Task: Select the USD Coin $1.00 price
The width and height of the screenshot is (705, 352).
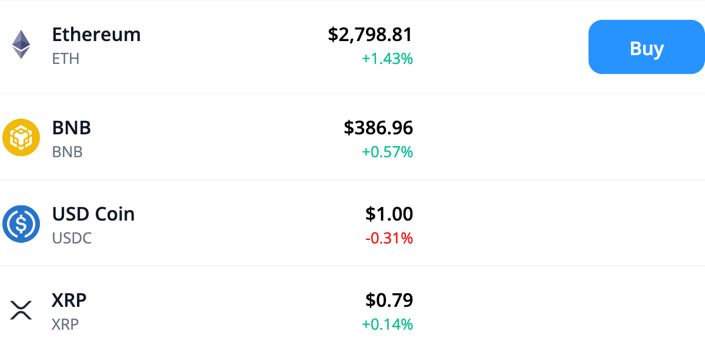Action: [x=390, y=214]
